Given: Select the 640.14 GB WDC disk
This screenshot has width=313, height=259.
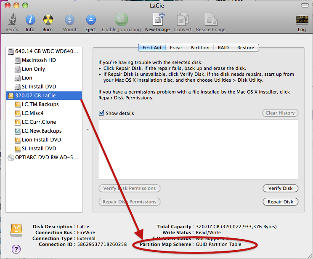Looking at the screenshot, I should click(x=44, y=51).
